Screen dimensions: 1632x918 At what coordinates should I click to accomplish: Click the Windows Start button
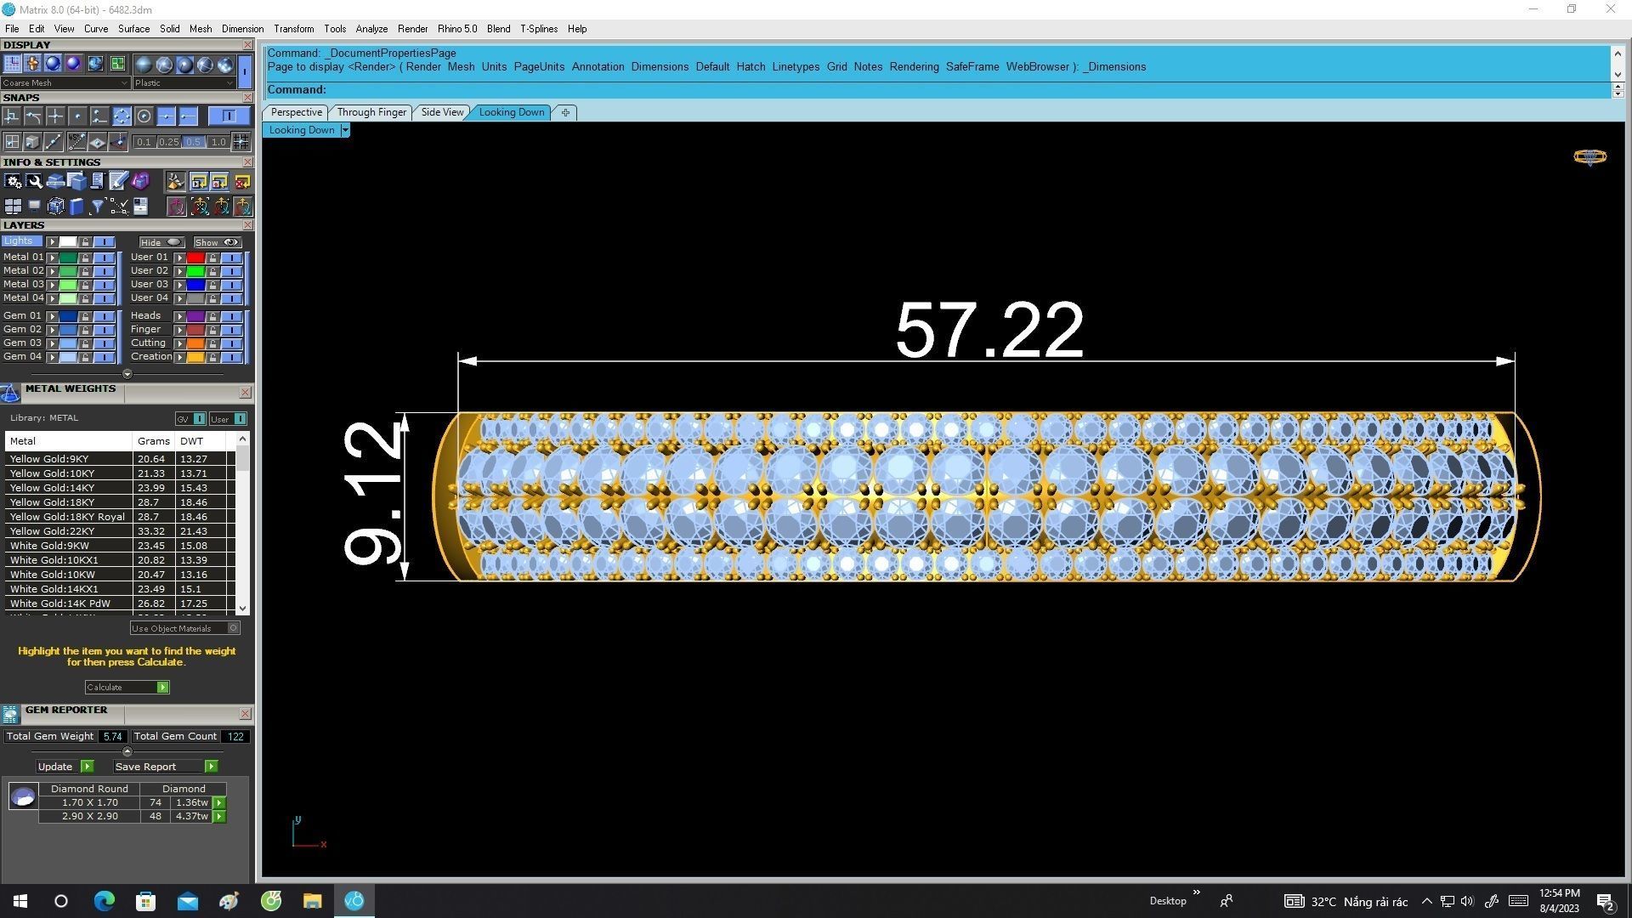[20, 901]
